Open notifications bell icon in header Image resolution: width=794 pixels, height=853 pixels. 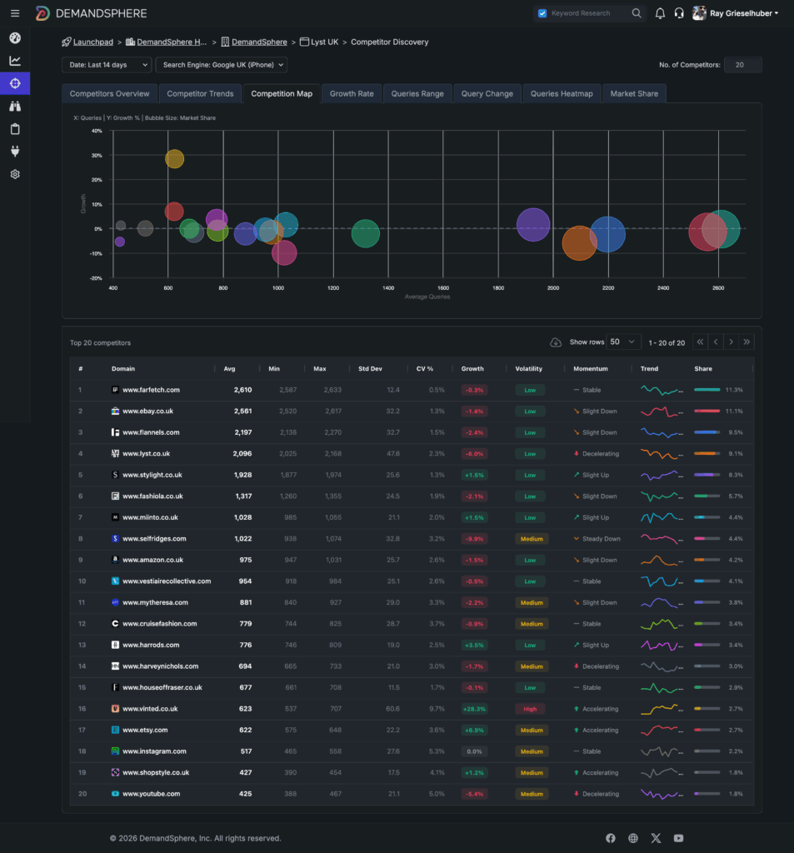(x=660, y=13)
